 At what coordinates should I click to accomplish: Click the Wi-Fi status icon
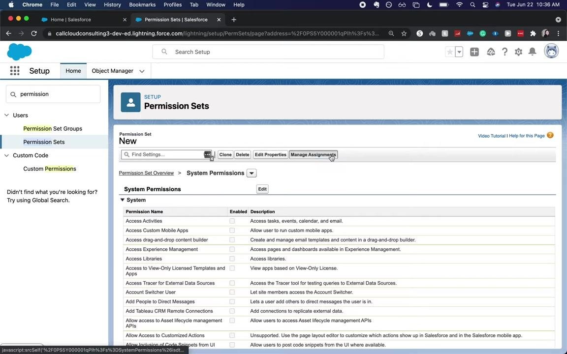point(459,5)
